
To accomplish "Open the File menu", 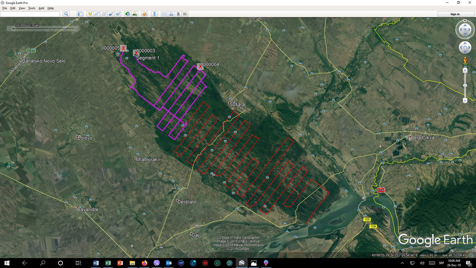I will click(4, 8).
